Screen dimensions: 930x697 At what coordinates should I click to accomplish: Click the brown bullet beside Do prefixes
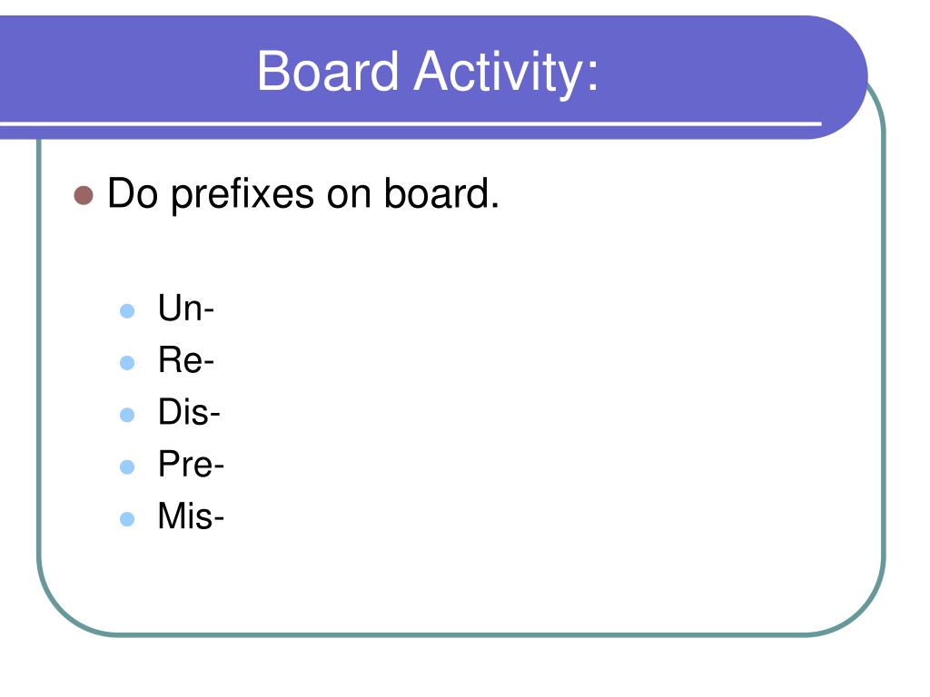click(84, 196)
